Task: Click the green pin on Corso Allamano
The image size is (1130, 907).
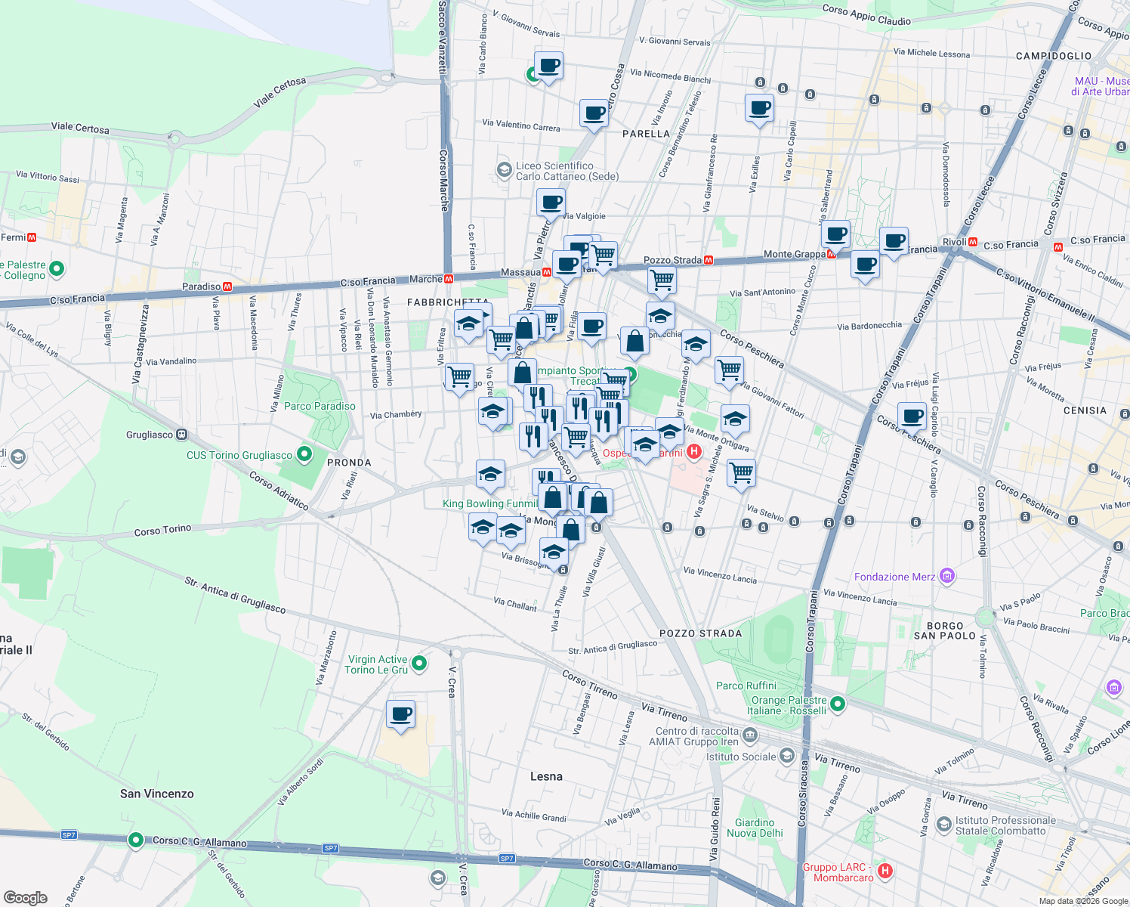Action: point(136,840)
